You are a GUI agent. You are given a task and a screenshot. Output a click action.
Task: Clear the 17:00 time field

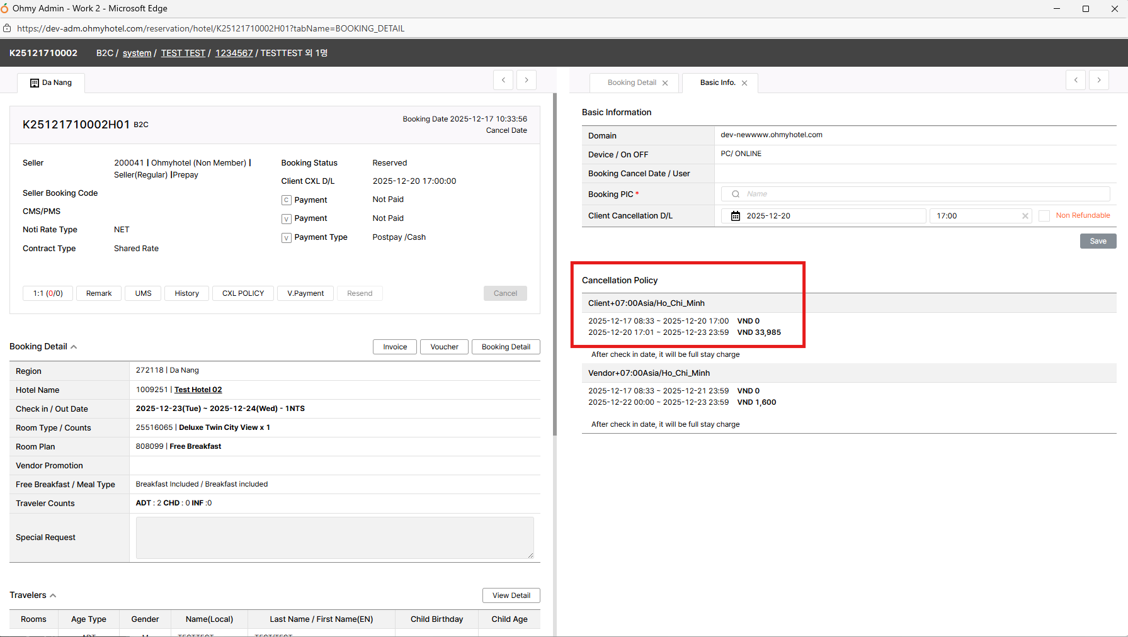tap(1025, 216)
